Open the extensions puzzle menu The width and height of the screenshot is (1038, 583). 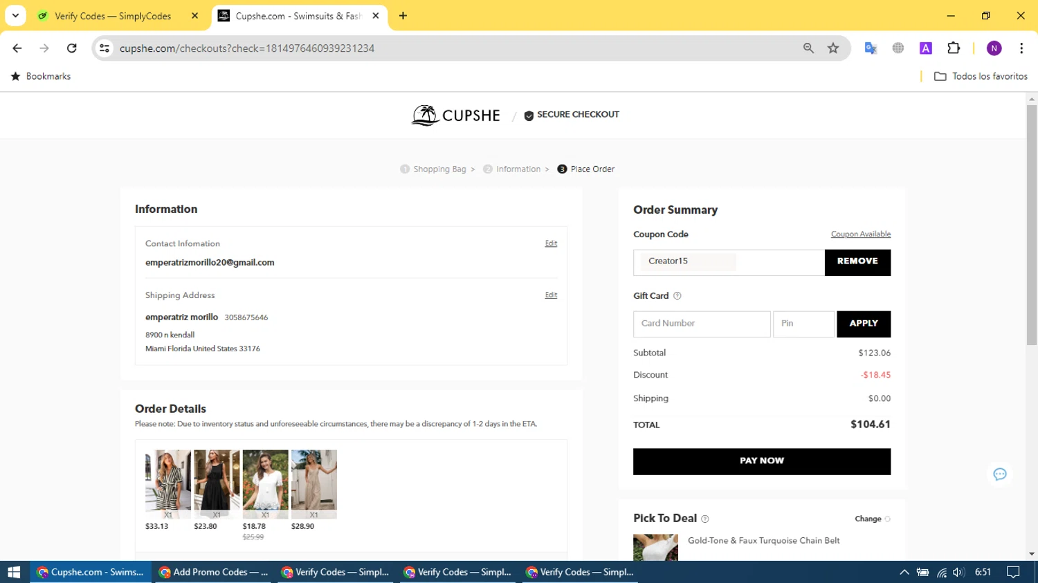click(954, 48)
